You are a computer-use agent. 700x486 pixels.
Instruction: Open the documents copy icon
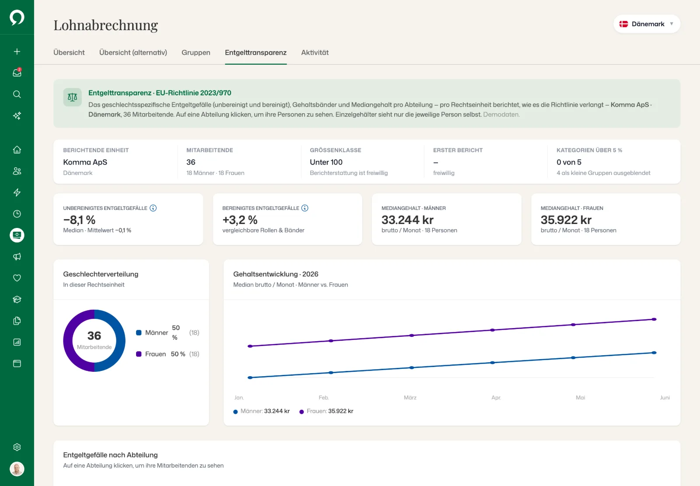point(17,321)
